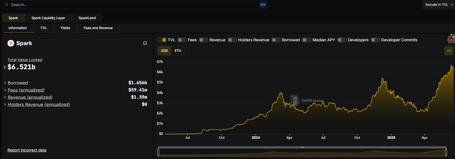Click the $7b y-axis label
This screenshot has width=455, height=159.
point(160,62)
